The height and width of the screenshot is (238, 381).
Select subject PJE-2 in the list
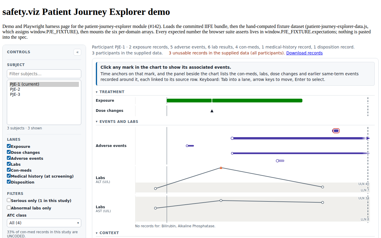click(44, 89)
